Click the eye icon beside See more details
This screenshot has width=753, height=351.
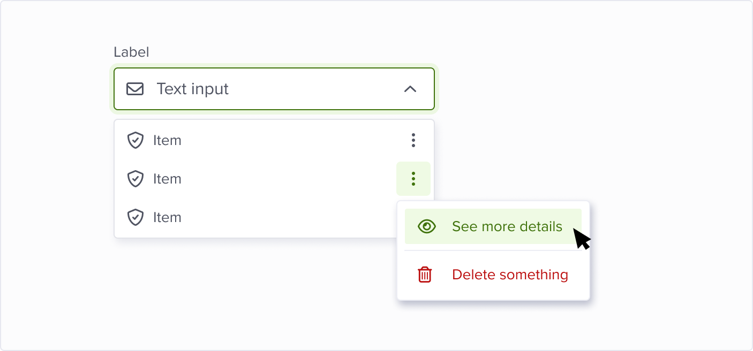coord(426,226)
